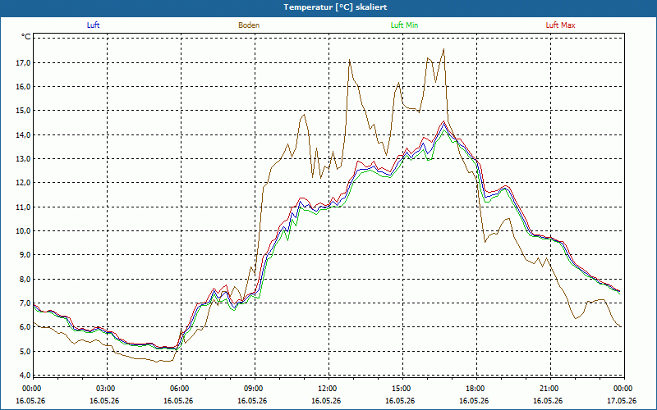Click the '17,0' y-axis value

(x=24, y=63)
